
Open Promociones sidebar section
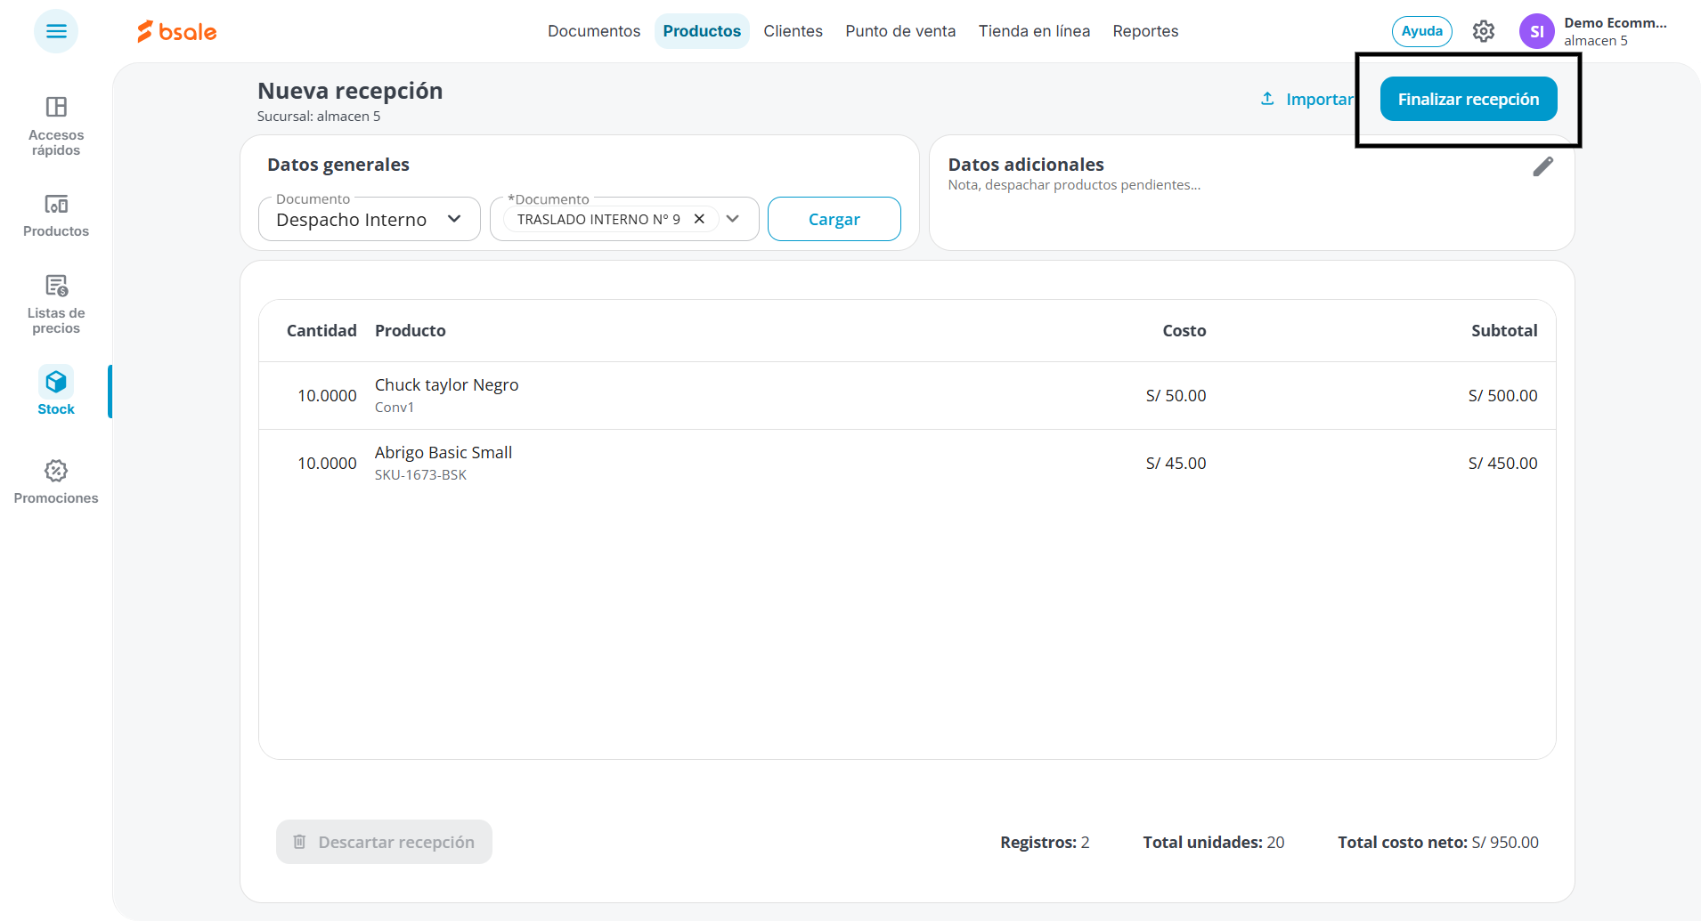click(x=56, y=482)
